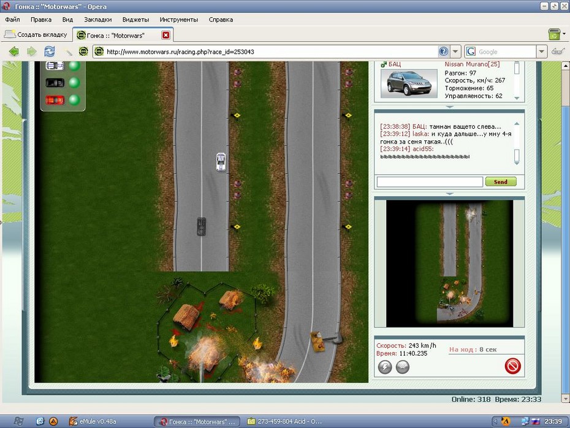Switch to the 273-459-804 Acid taskbar window
Viewport: 570px width, 428px height.
pos(284,421)
